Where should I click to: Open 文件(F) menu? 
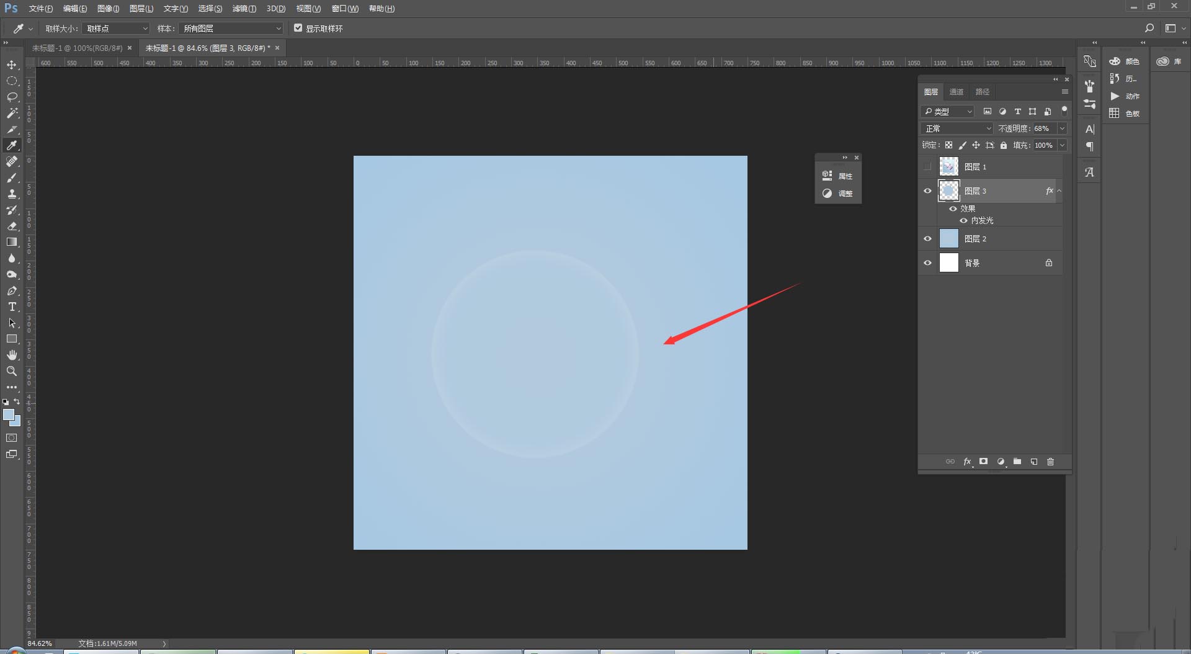point(41,9)
